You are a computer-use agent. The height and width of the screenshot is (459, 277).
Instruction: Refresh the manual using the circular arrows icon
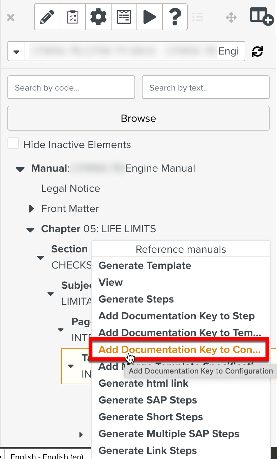[257, 51]
